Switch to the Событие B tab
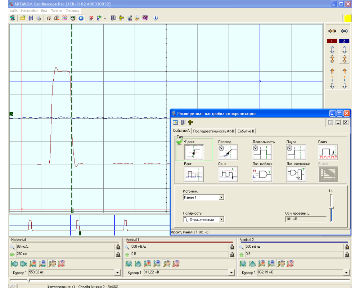This screenshot has width=360, height=288. coord(246,131)
